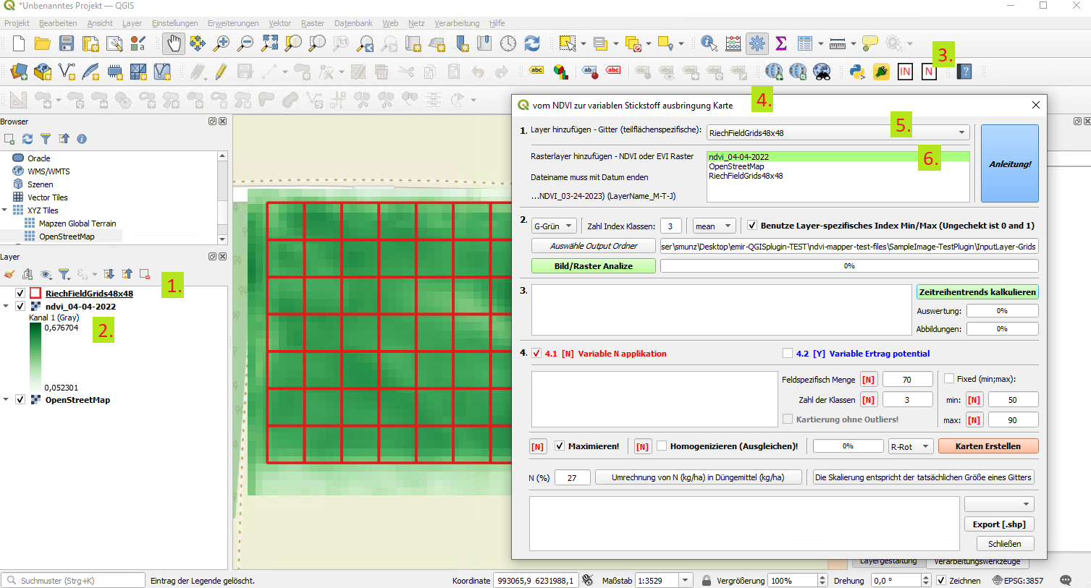This screenshot has height=588, width=1091.
Task: Open the Data Source Manager icon
Action: click(19, 72)
